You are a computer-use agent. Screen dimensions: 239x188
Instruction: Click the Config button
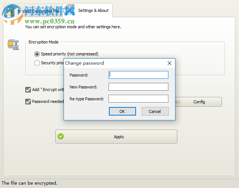(199, 102)
